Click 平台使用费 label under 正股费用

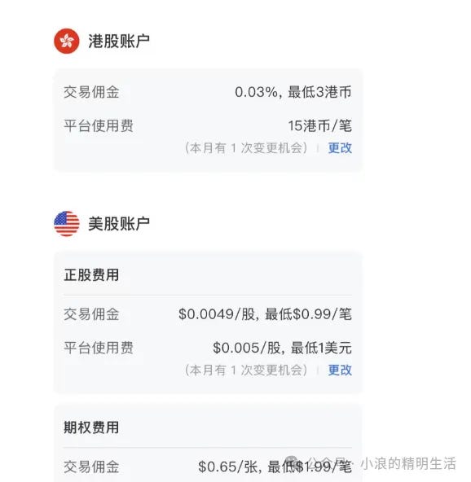pos(99,348)
